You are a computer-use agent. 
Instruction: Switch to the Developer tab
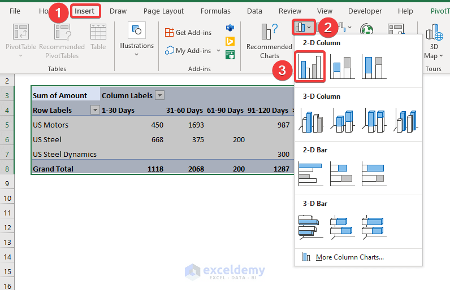(x=365, y=11)
